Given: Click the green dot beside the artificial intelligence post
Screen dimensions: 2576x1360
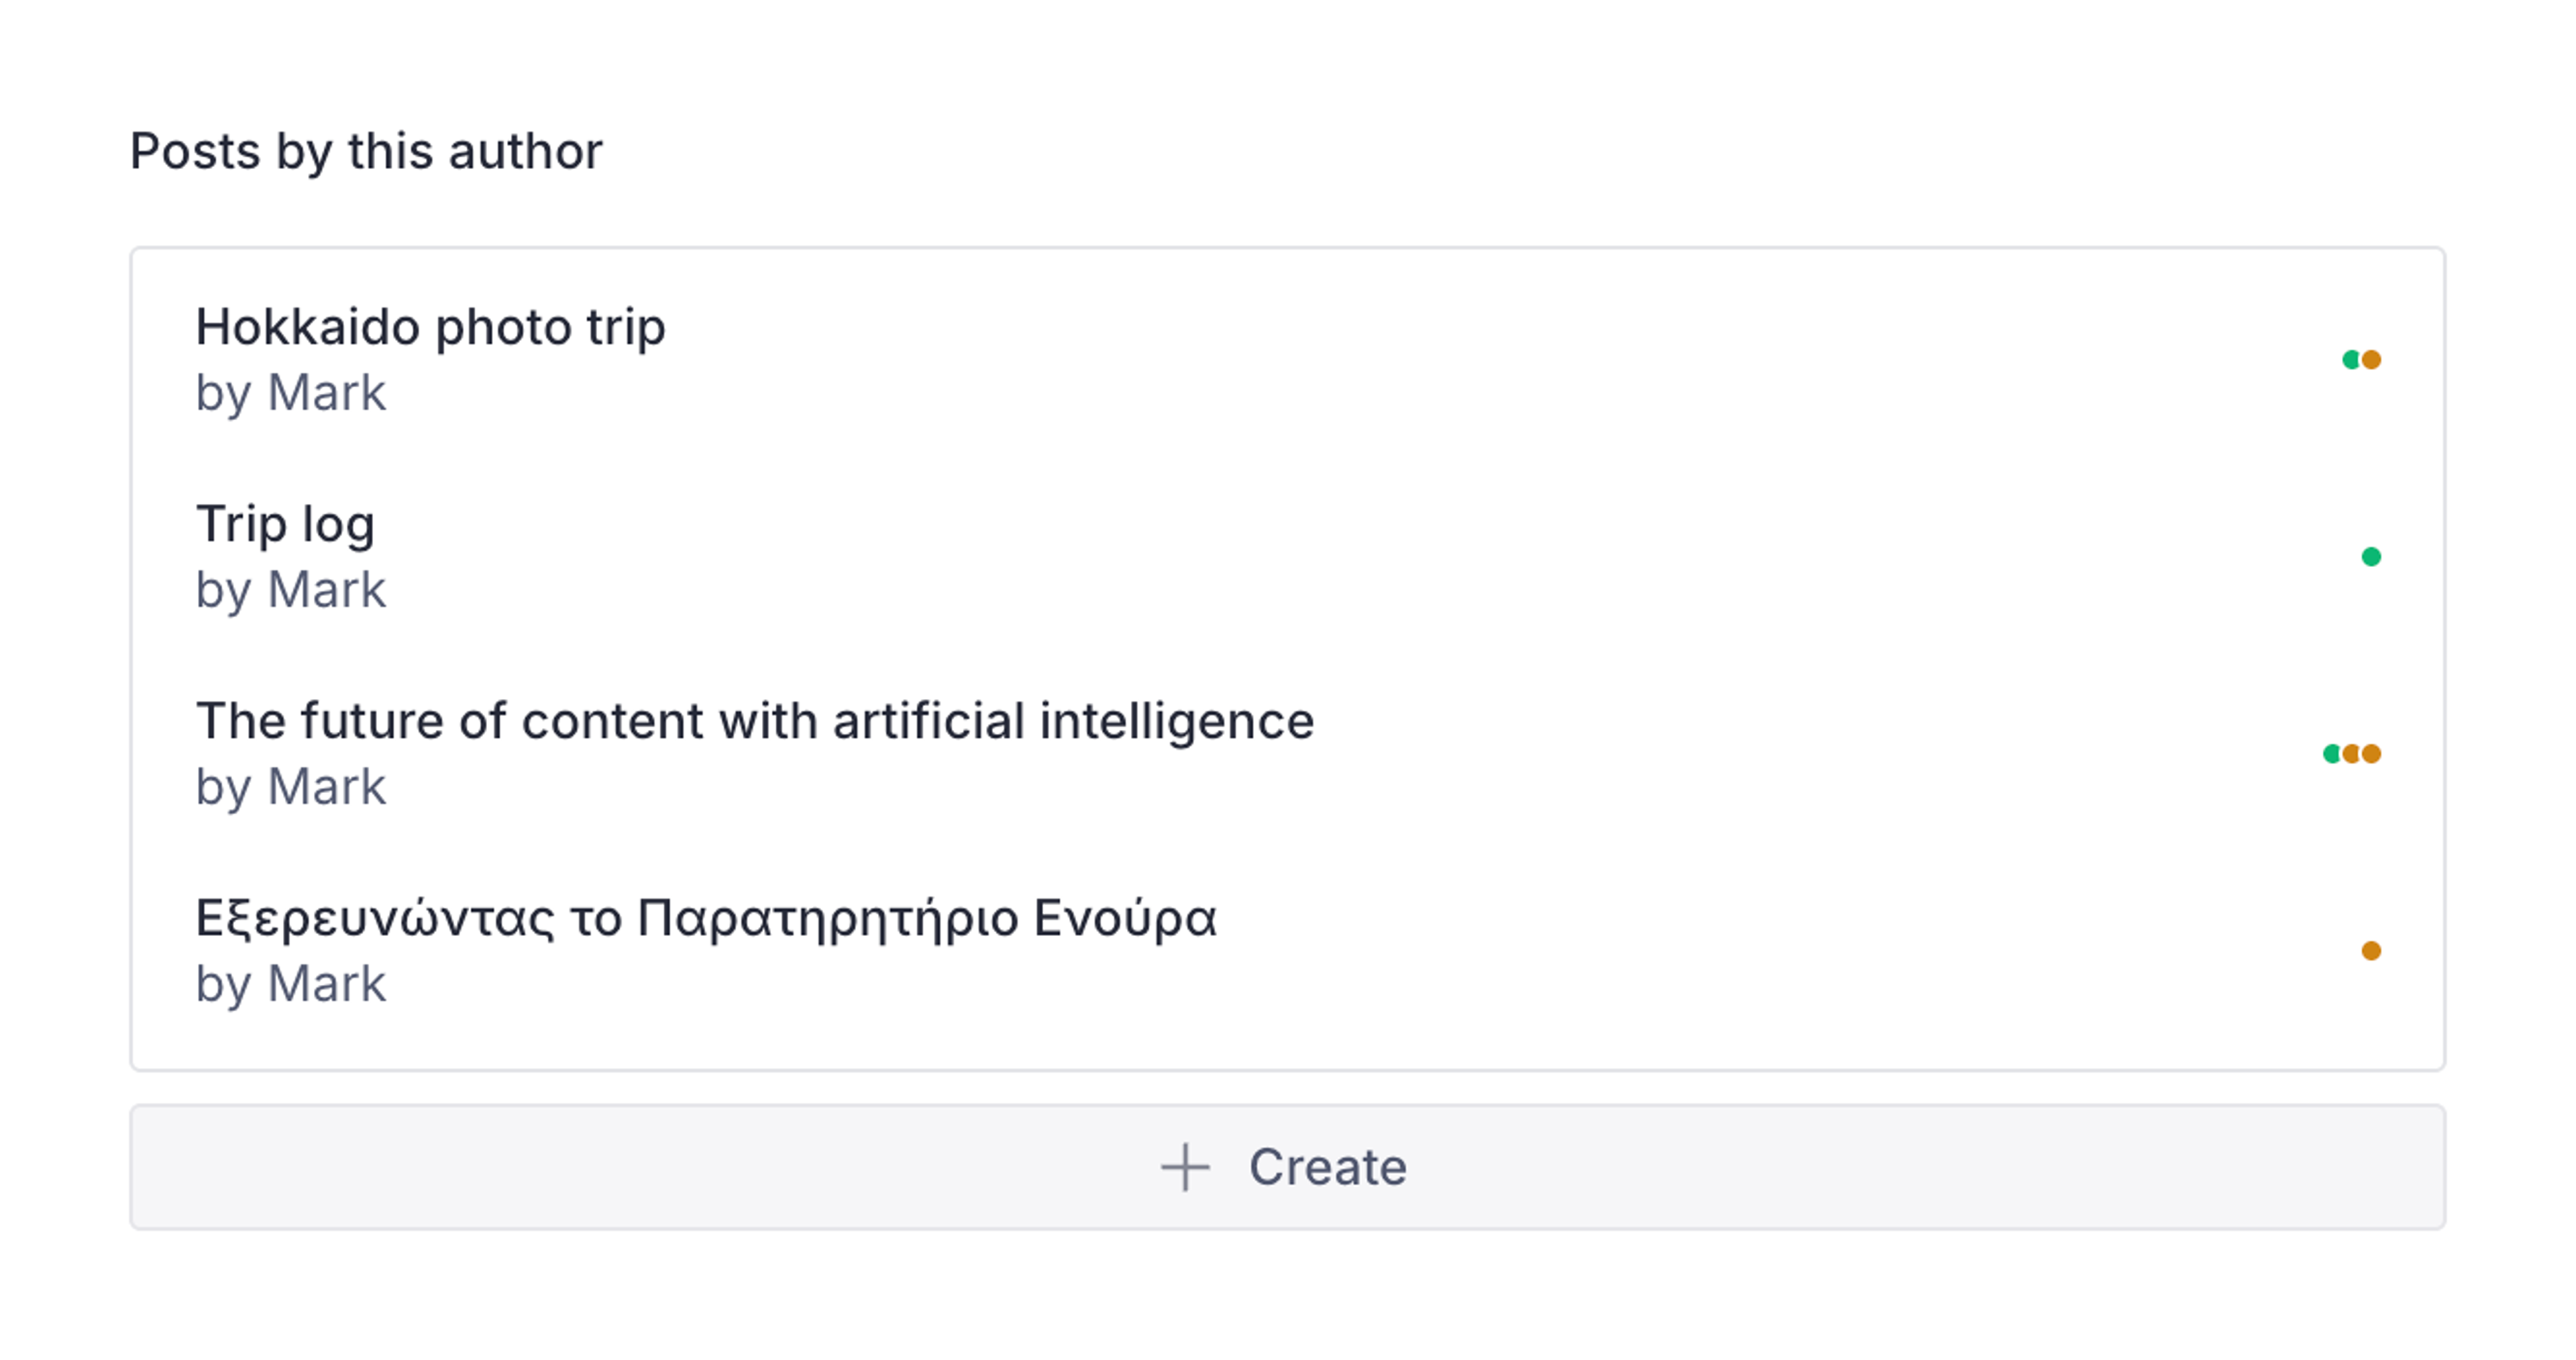Looking at the screenshot, I should [2333, 754].
